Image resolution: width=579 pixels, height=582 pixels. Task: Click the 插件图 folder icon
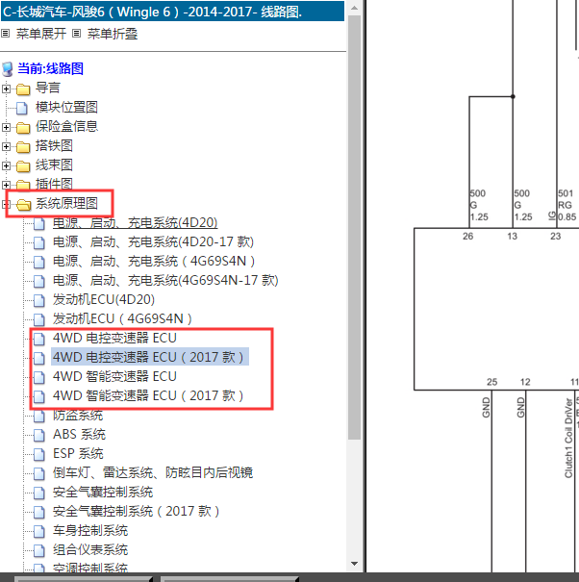pyautogui.click(x=23, y=185)
